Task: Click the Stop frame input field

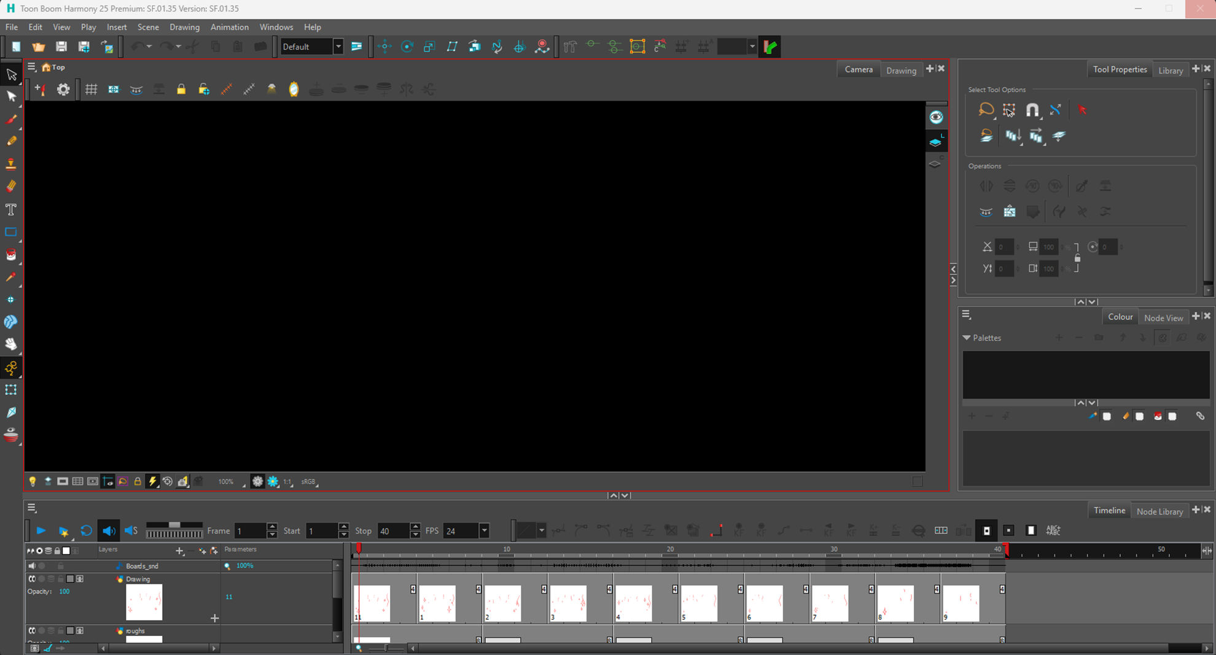Action: tap(392, 531)
